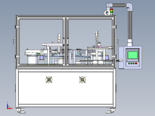
Task: Select the yellow push button on control panel
Action: 134,63
